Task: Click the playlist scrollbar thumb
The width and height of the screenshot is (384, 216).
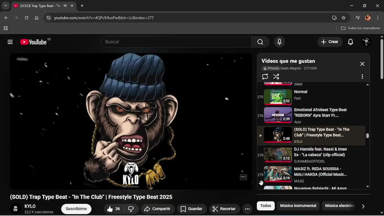Action: (x=367, y=136)
